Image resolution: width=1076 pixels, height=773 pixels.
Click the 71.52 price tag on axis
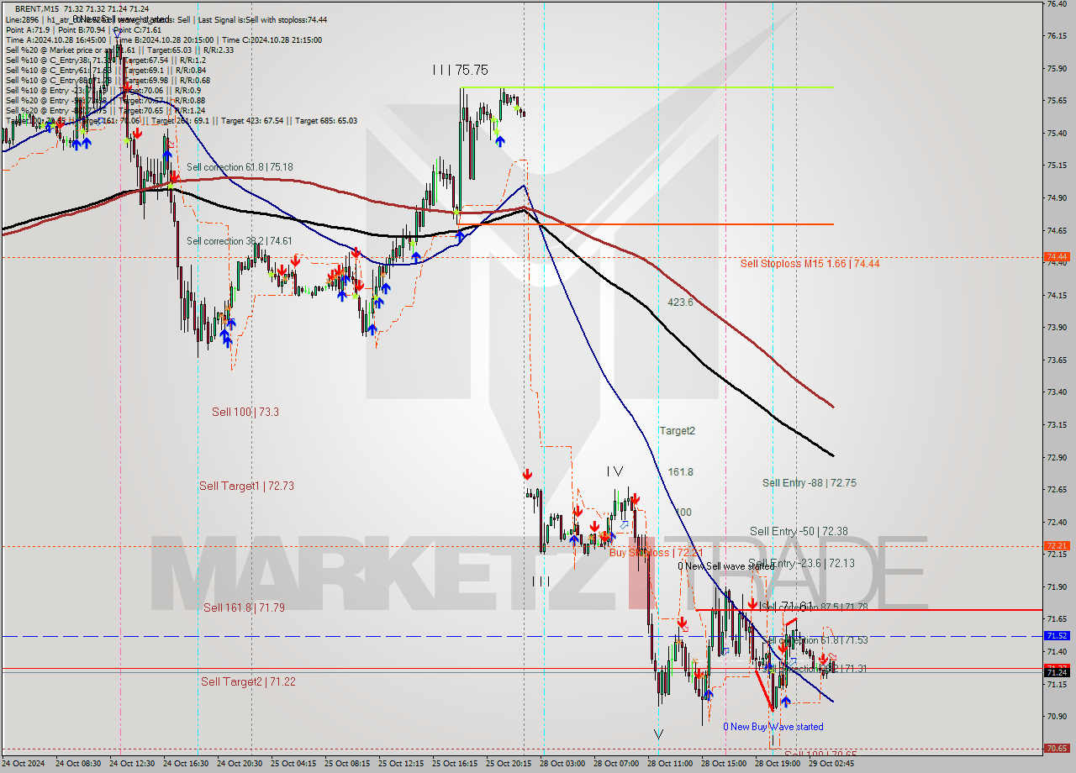pyautogui.click(x=1057, y=635)
